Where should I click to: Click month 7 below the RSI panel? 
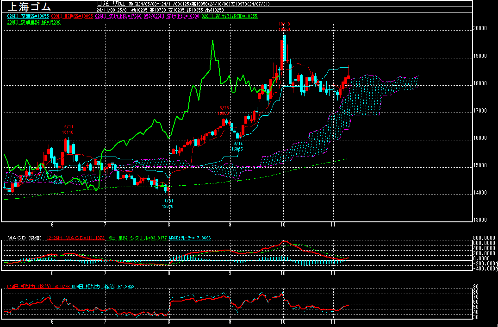pos(105,322)
